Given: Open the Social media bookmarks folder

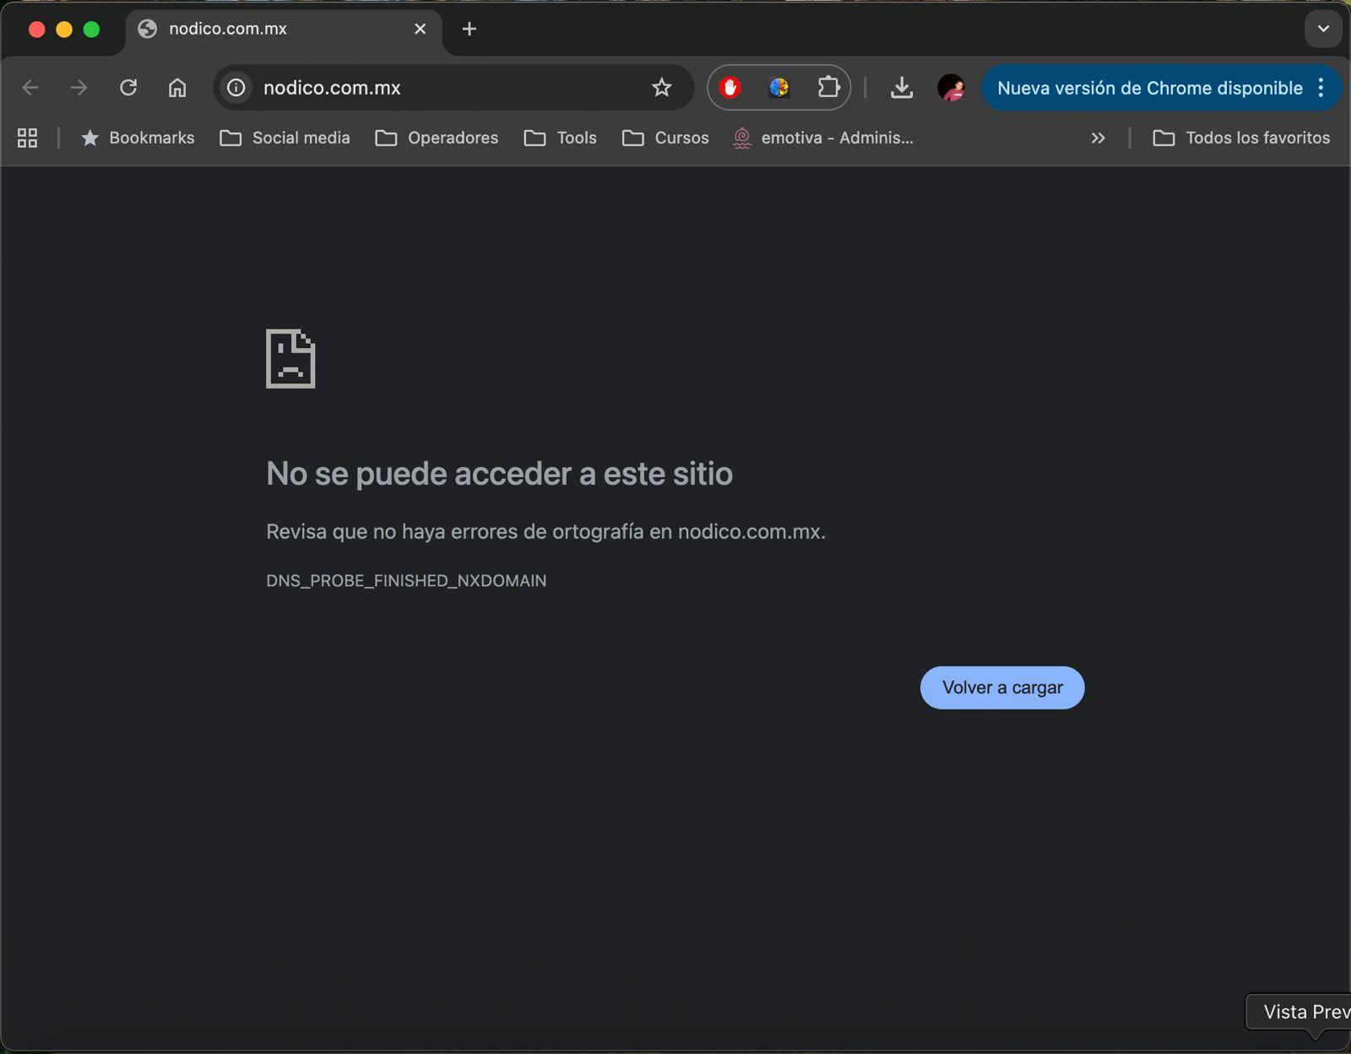Looking at the screenshot, I should (x=285, y=138).
